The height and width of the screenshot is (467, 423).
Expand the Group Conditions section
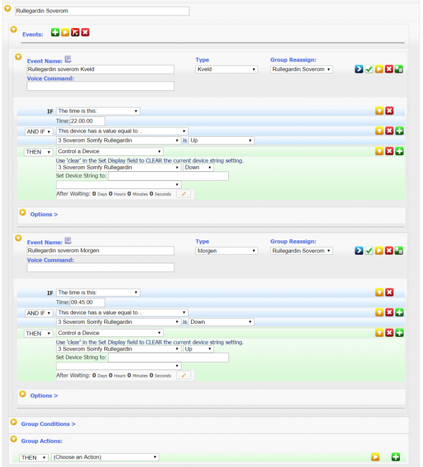(48, 424)
